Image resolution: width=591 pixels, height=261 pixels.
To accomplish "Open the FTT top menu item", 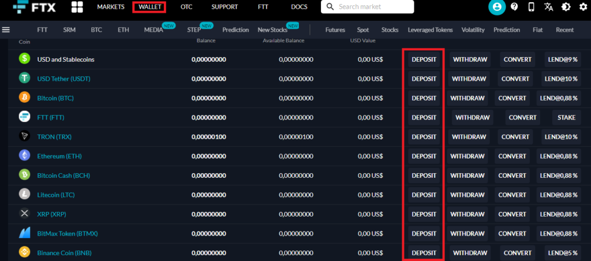I will coord(263,7).
